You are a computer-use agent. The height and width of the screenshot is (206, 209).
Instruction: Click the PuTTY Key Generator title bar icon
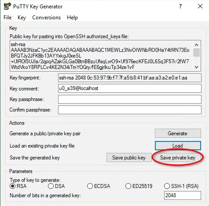pyautogui.click(x=7, y=6)
